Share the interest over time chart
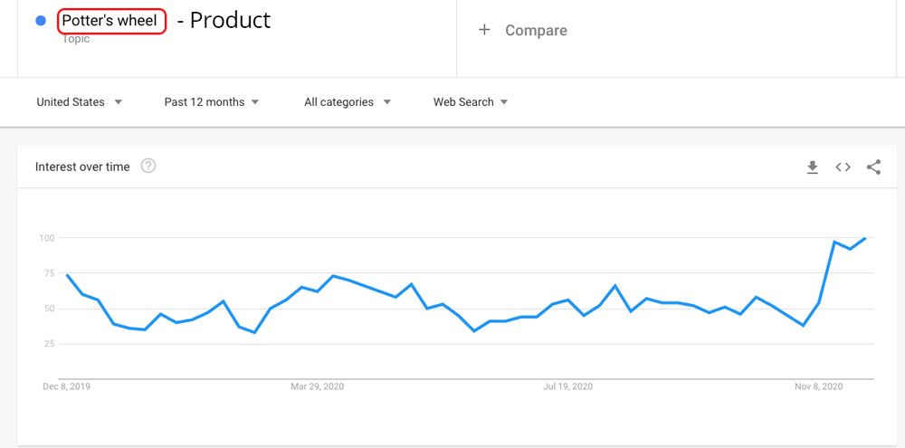 coord(873,167)
